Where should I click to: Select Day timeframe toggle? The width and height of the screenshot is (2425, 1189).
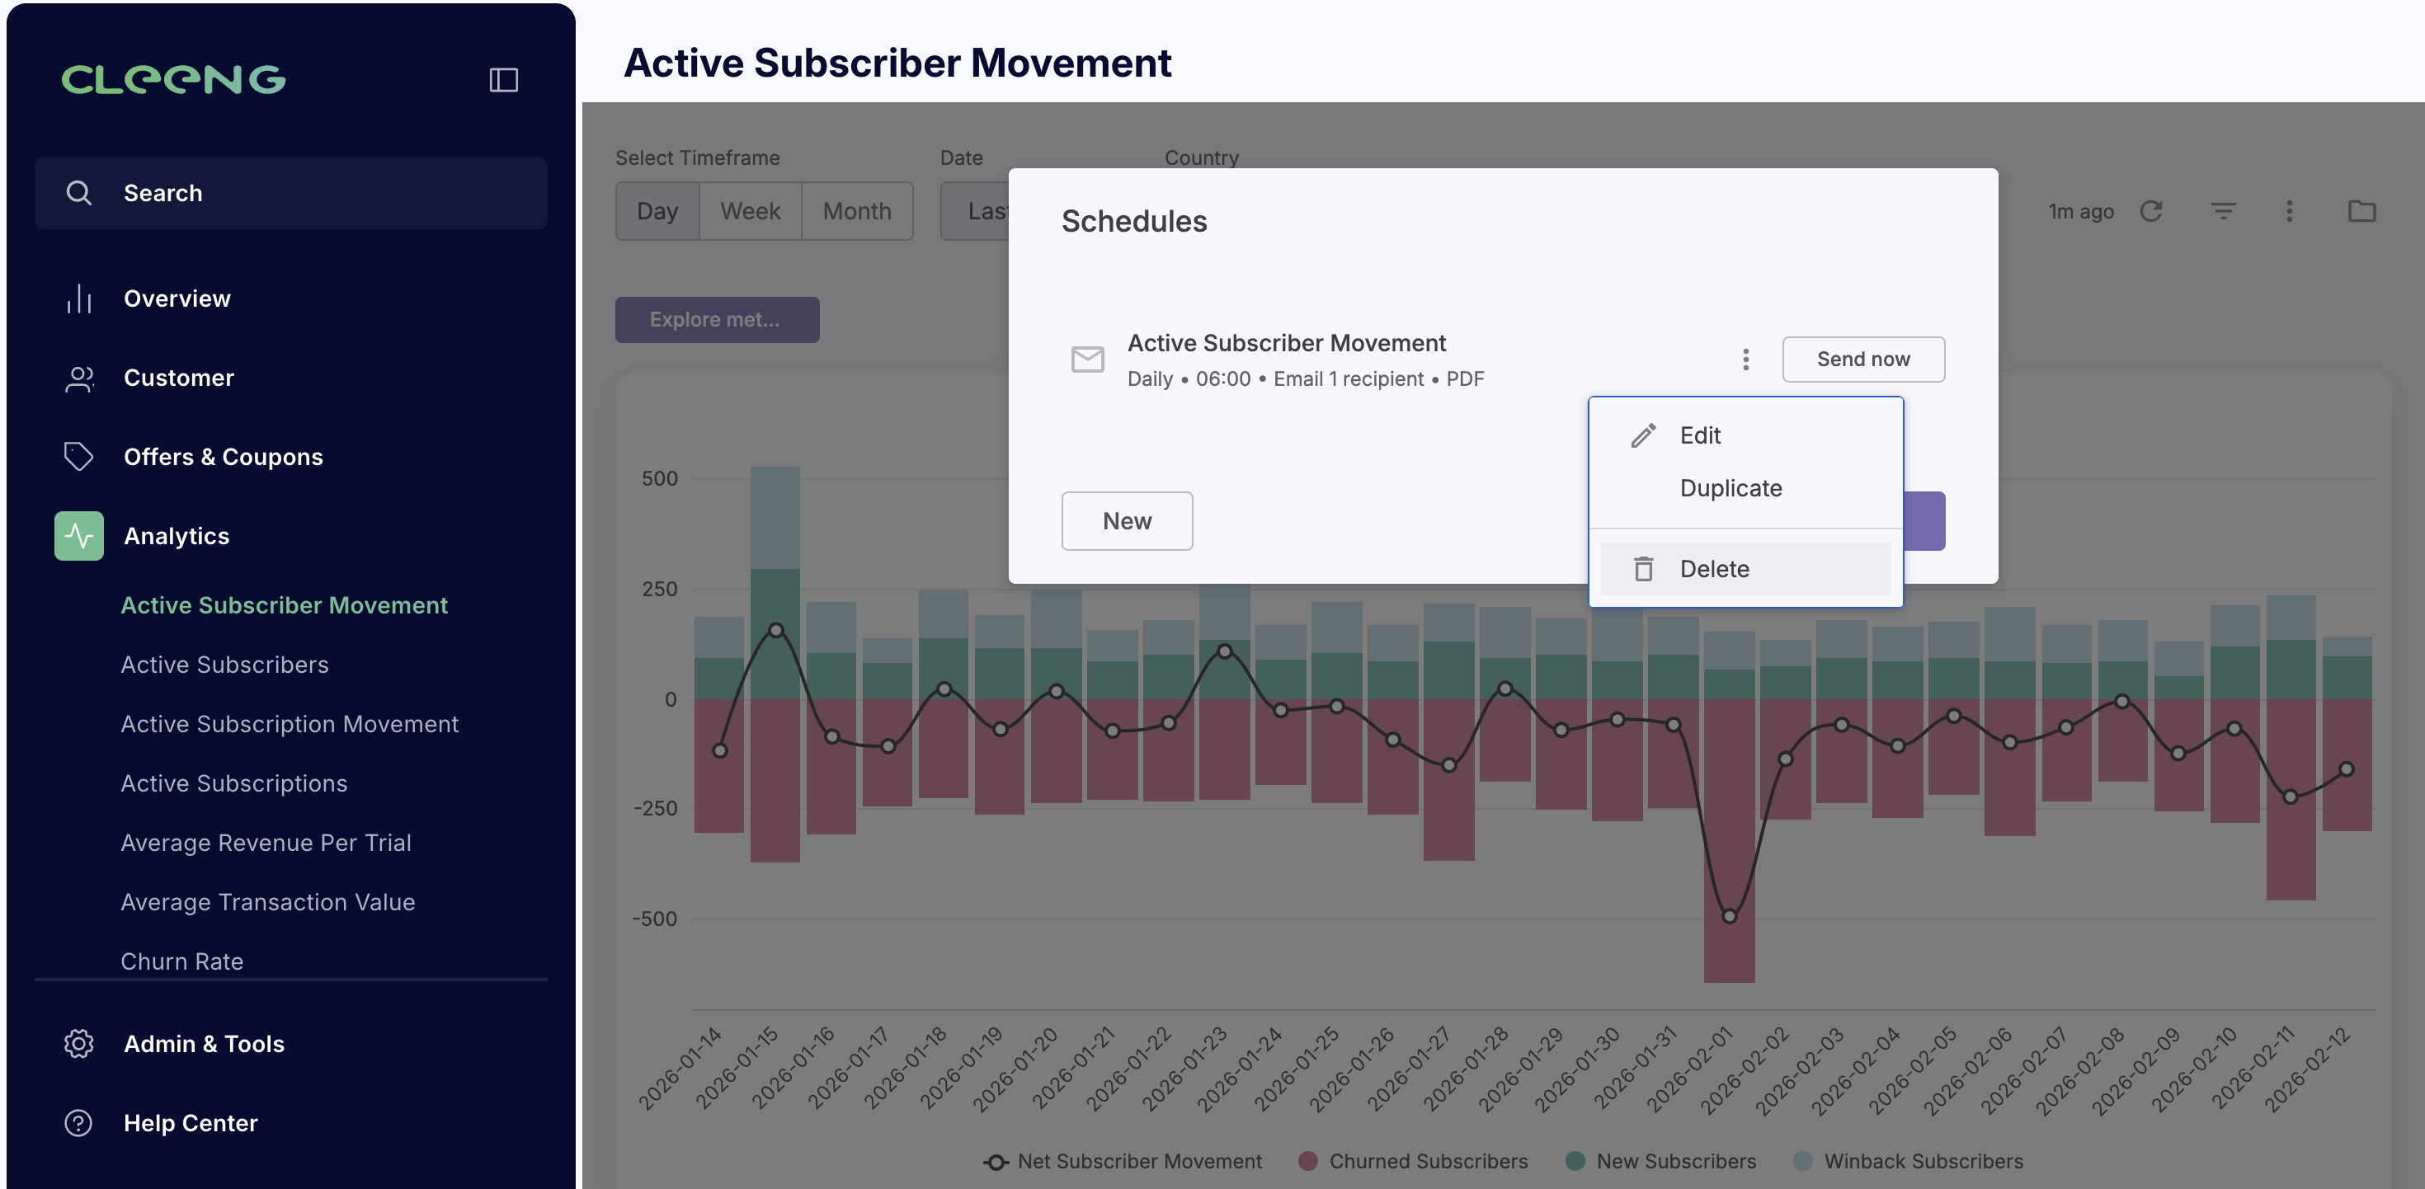(657, 211)
